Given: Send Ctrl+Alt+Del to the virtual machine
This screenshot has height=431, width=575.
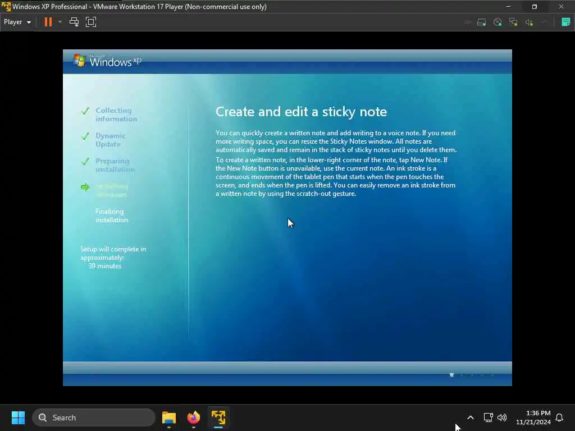Looking at the screenshot, I should tap(74, 22).
